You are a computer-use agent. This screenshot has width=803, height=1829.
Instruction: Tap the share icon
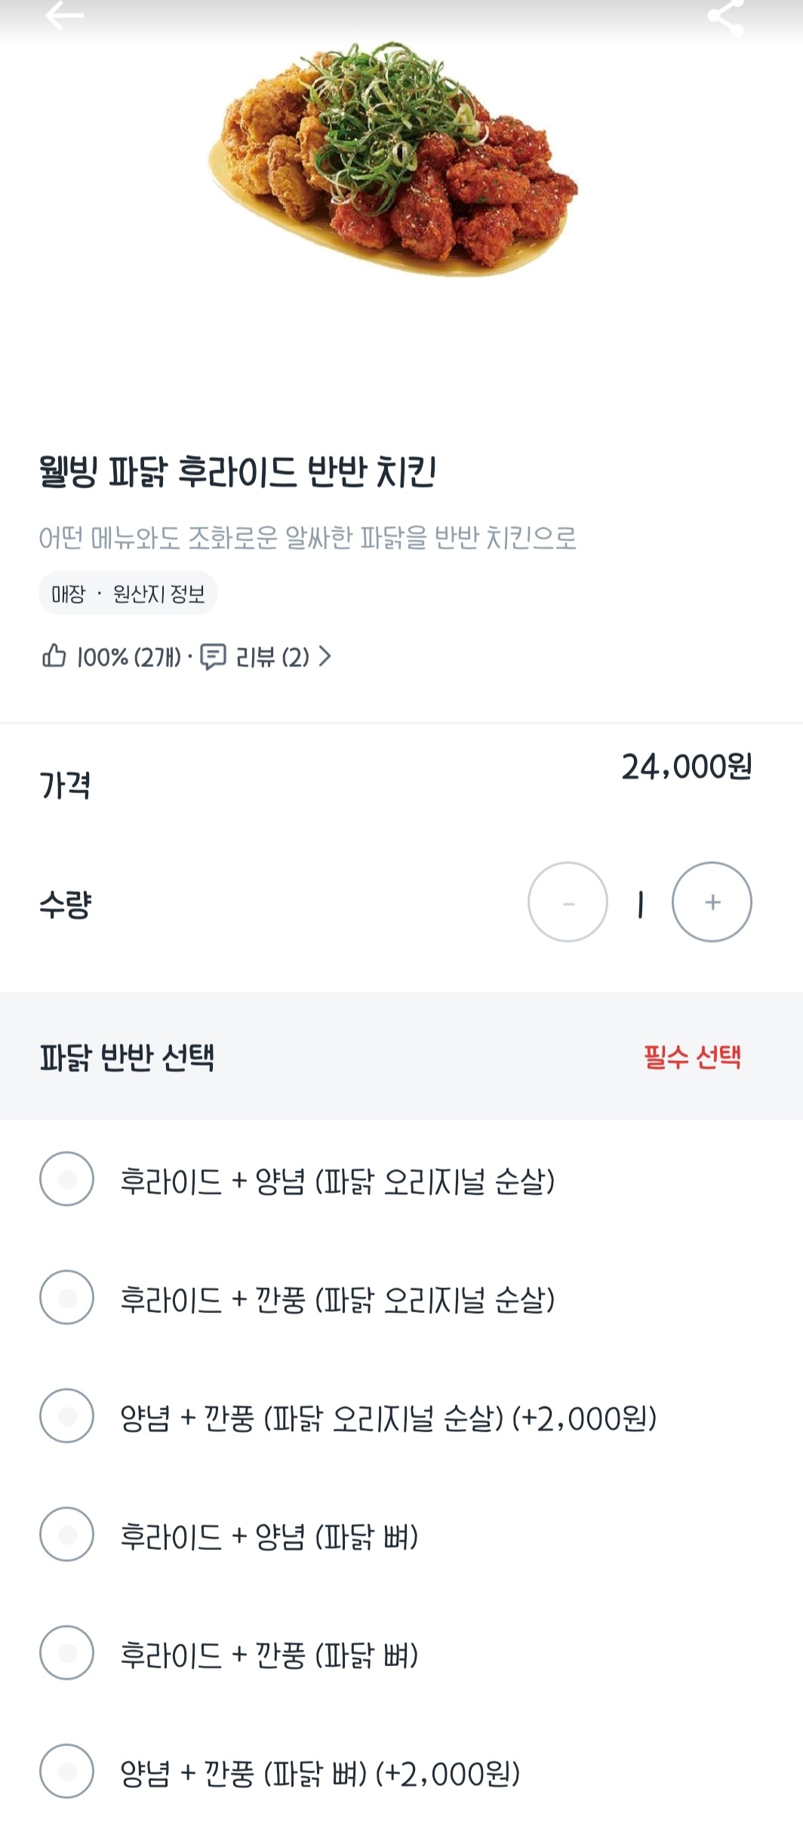(726, 17)
